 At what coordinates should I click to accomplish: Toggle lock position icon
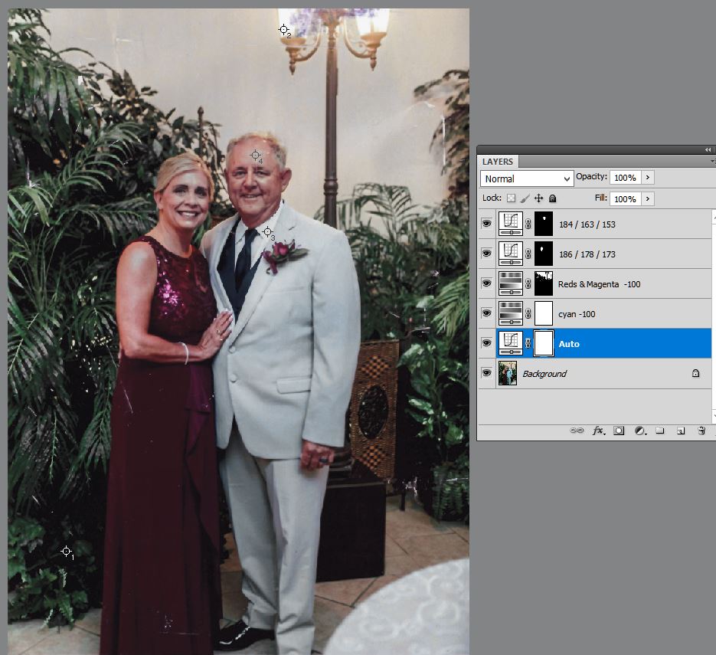point(539,198)
